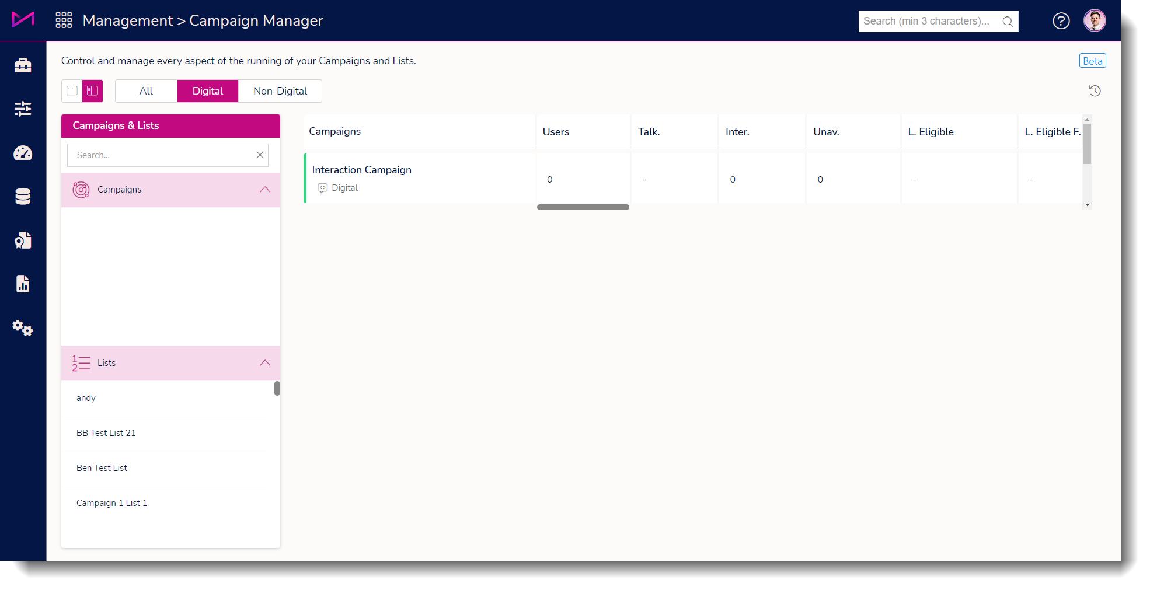
Task: Click the Unav. value 0
Action: coord(820,180)
